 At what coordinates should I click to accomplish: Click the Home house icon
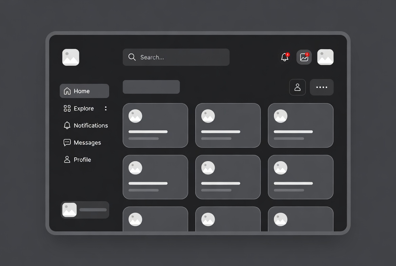click(67, 91)
